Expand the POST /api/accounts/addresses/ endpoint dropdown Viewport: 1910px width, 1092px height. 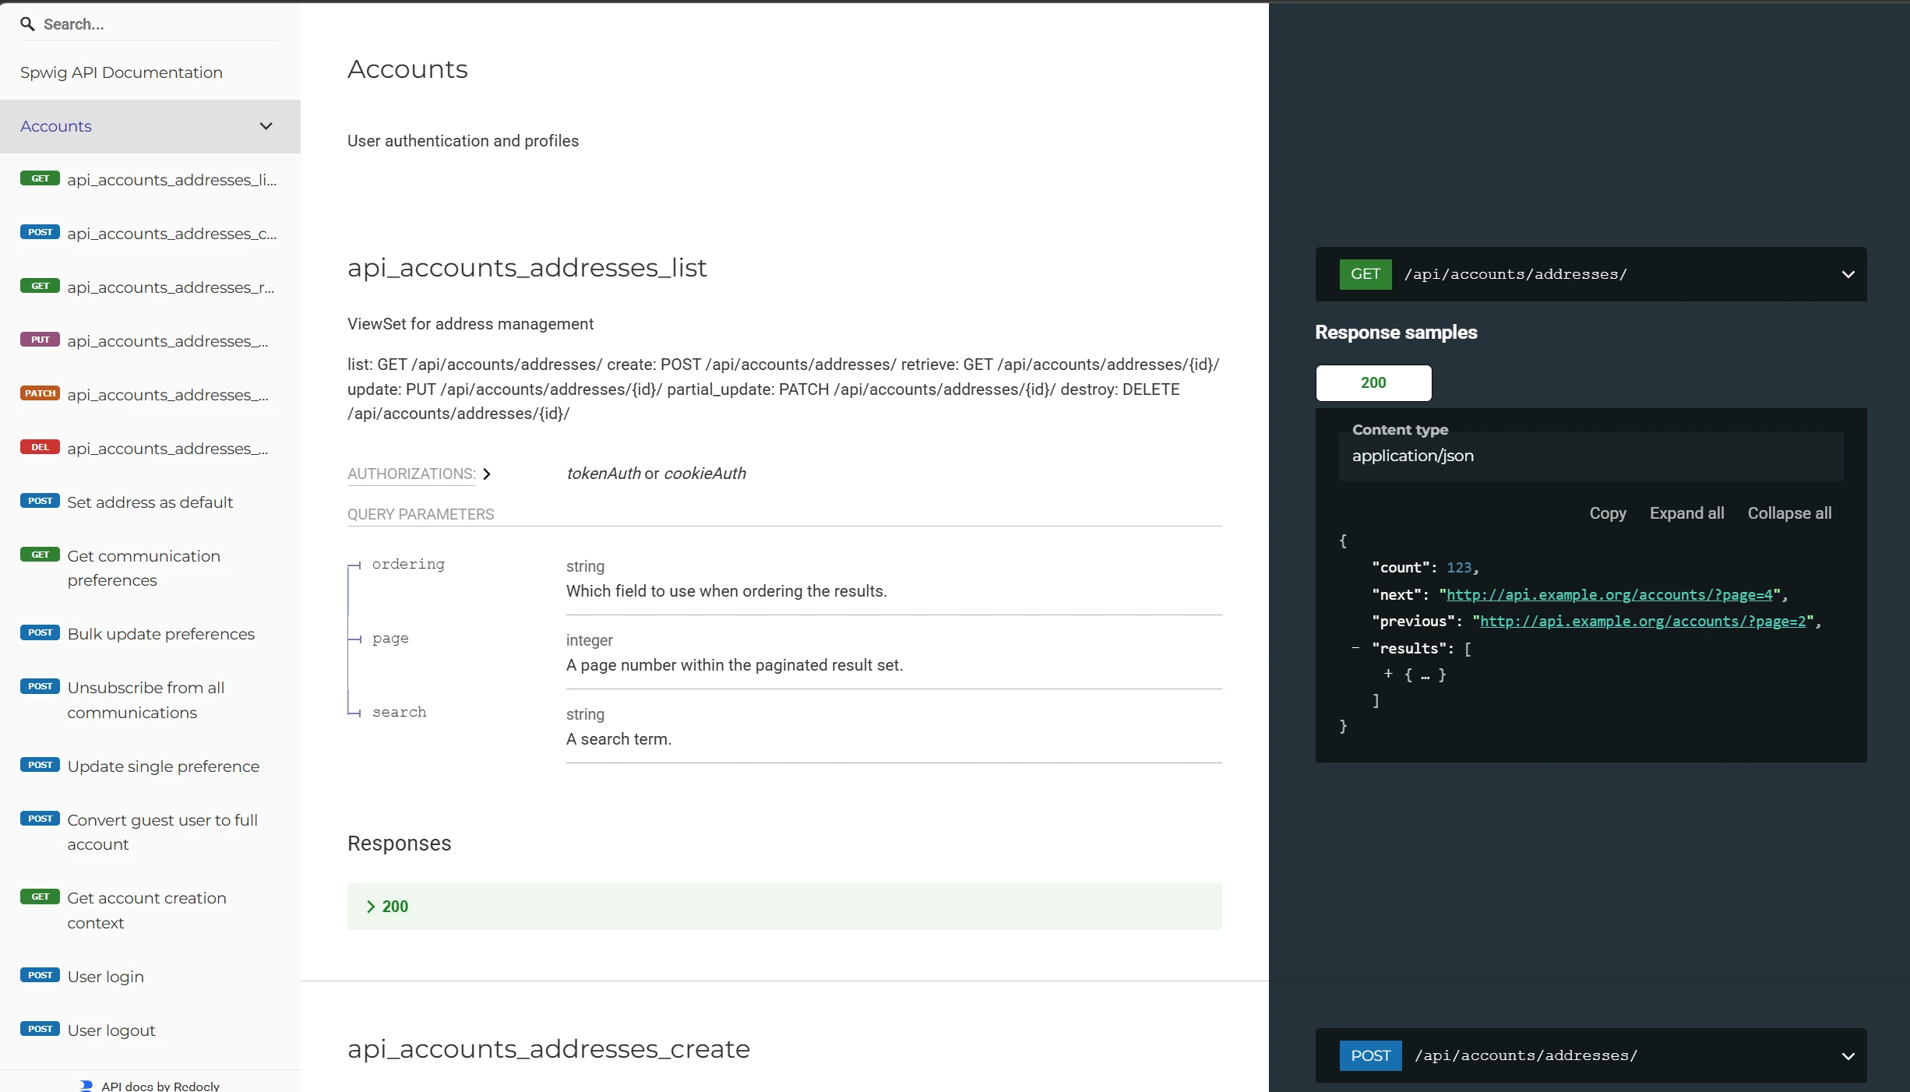pos(1591,1056)
